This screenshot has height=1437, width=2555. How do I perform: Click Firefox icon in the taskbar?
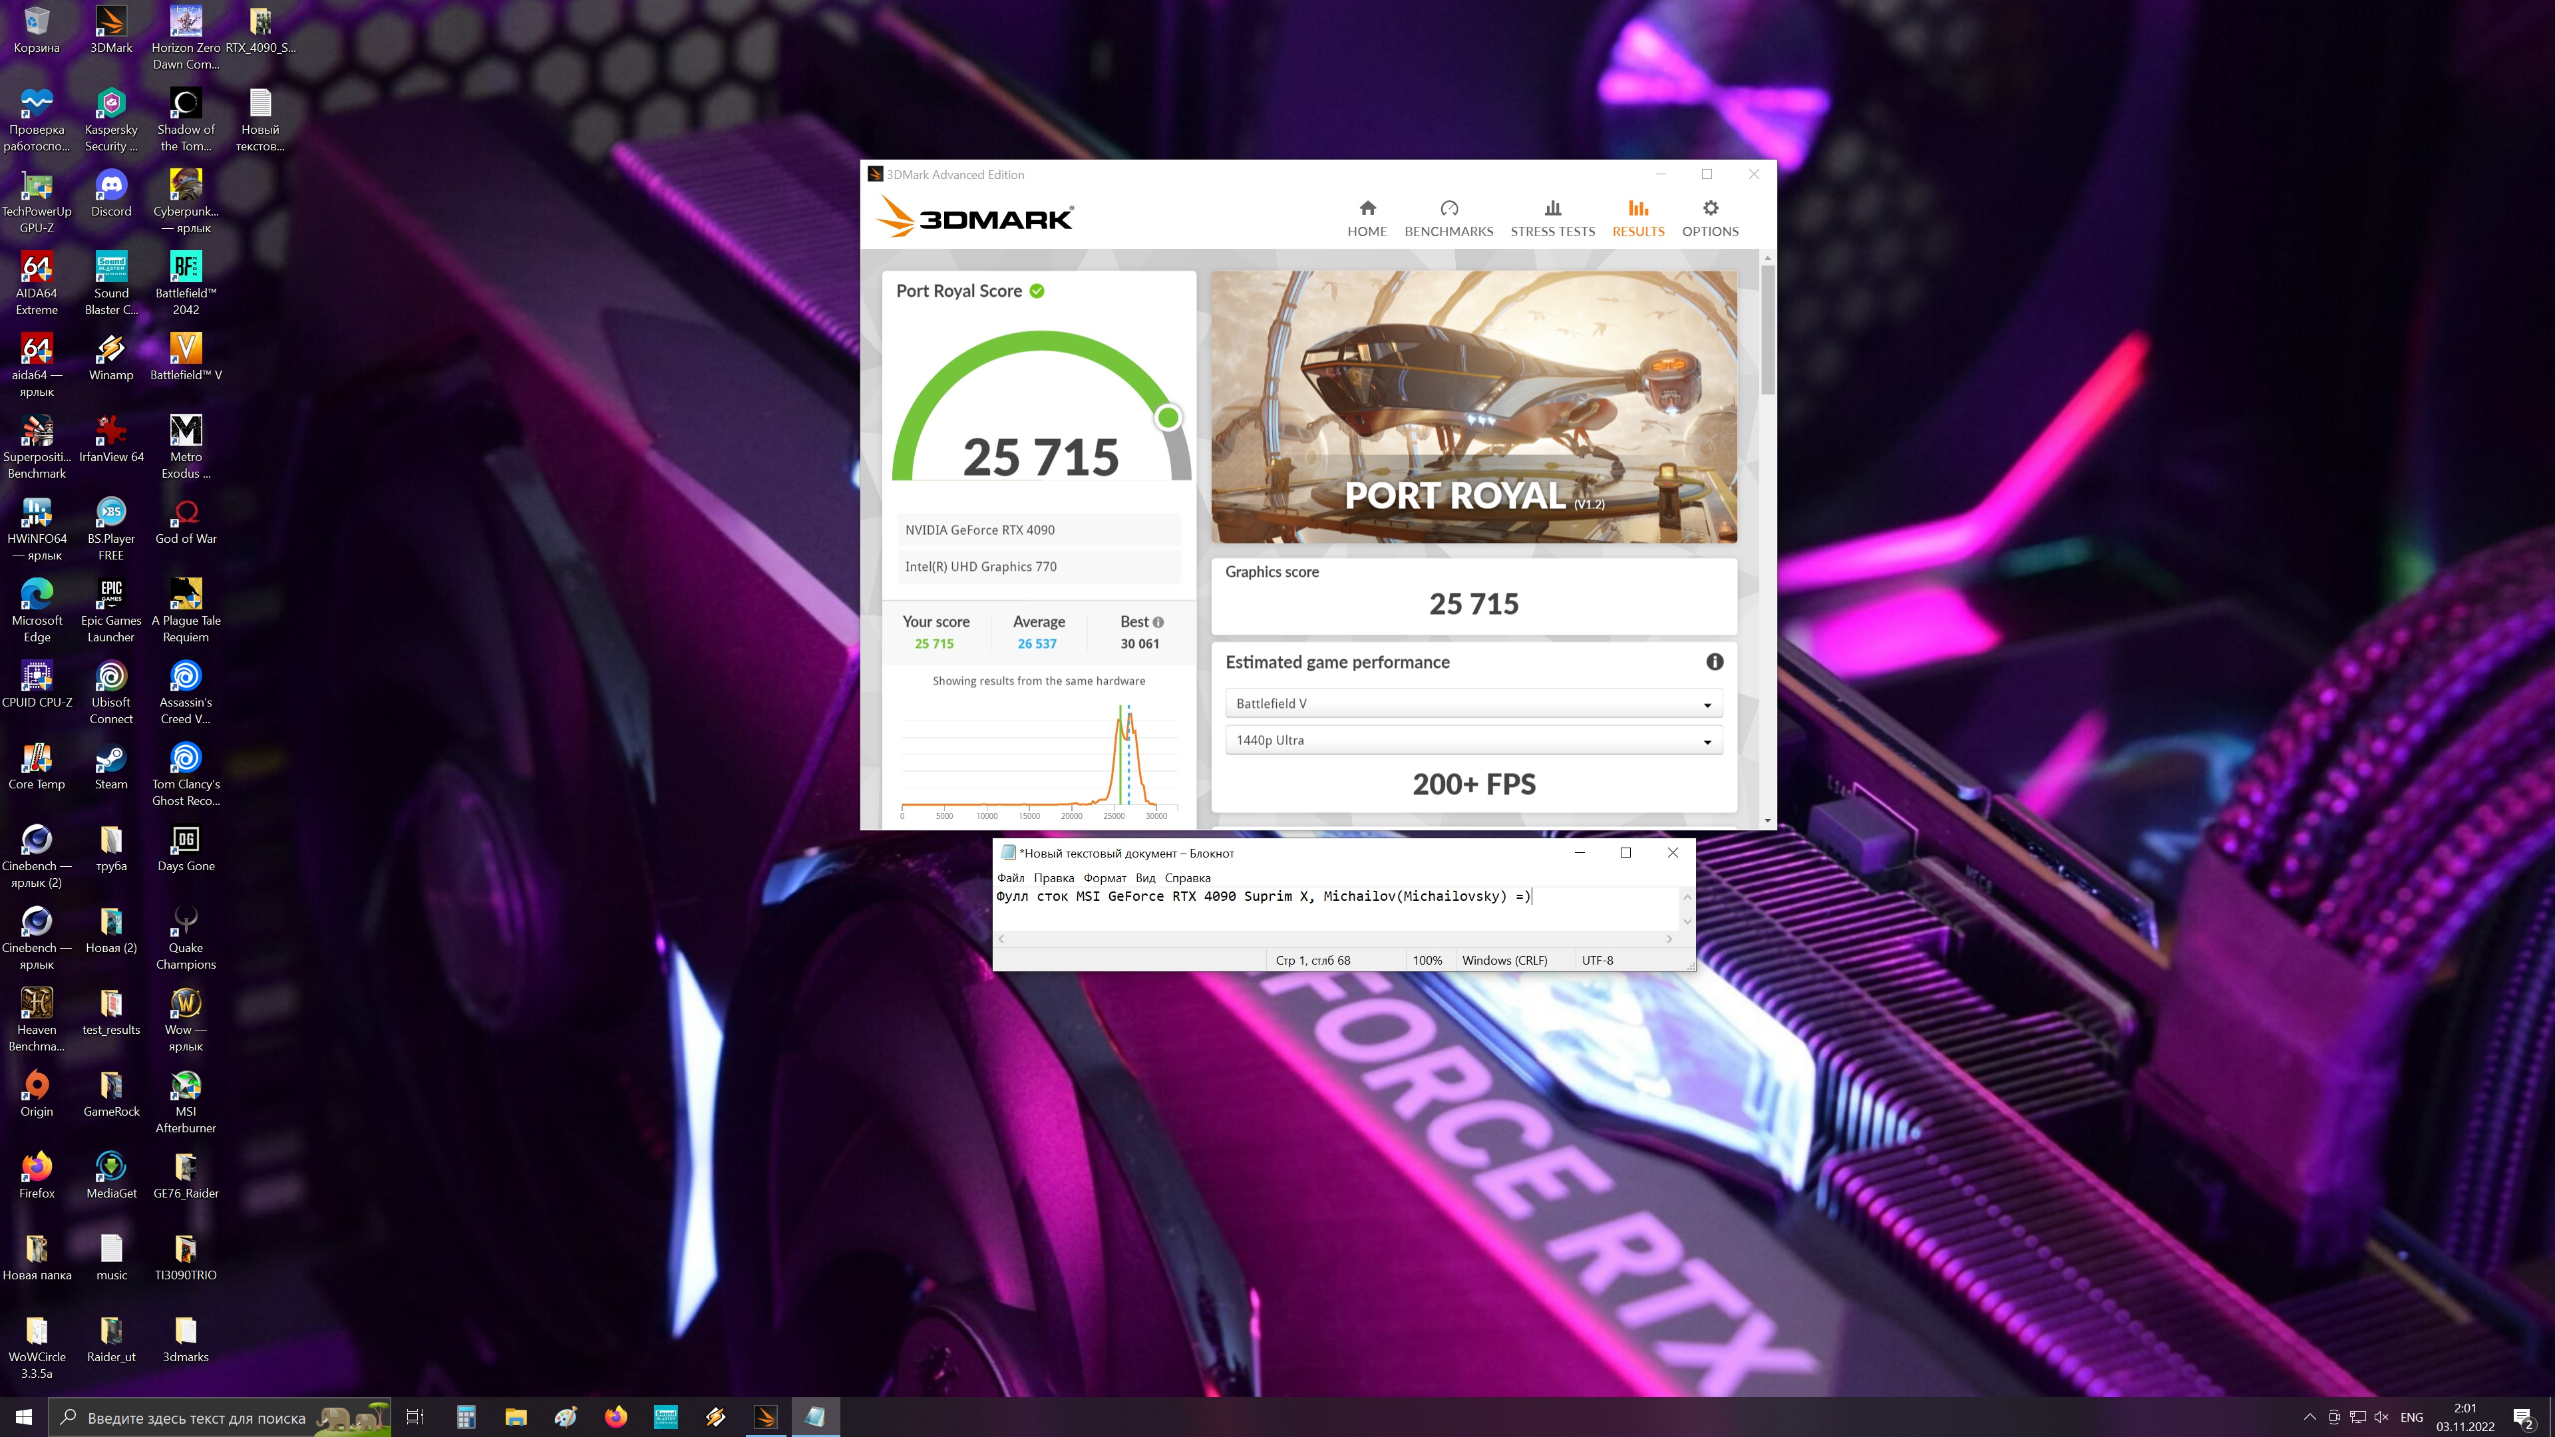click(616, 1416)
